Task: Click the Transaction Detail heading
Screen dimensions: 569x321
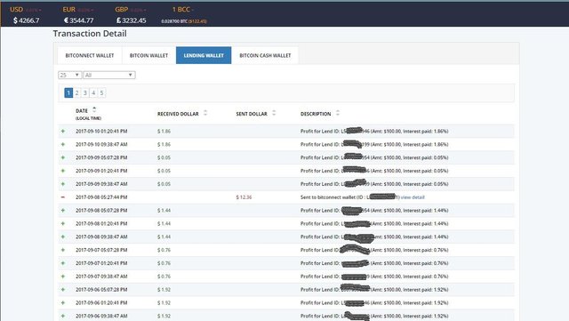Action: pyautogui.click(x=90, y=34)
